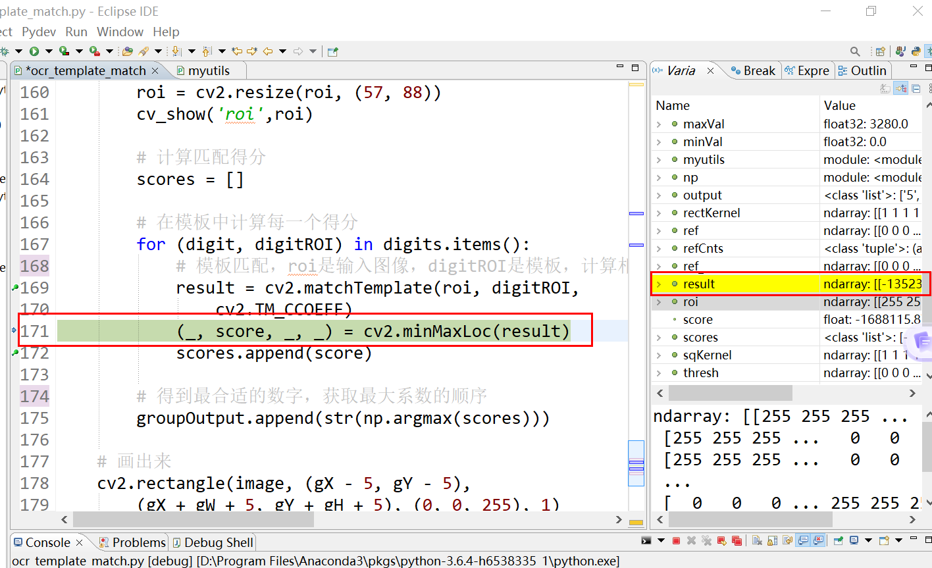Open the Search dialog via magnifier icon
932x568 pixels.
[854, 51]
